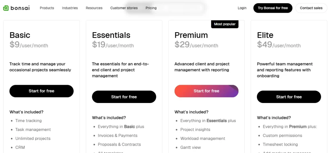
Task: Click the Most popular badge
Action: (225, 24)
